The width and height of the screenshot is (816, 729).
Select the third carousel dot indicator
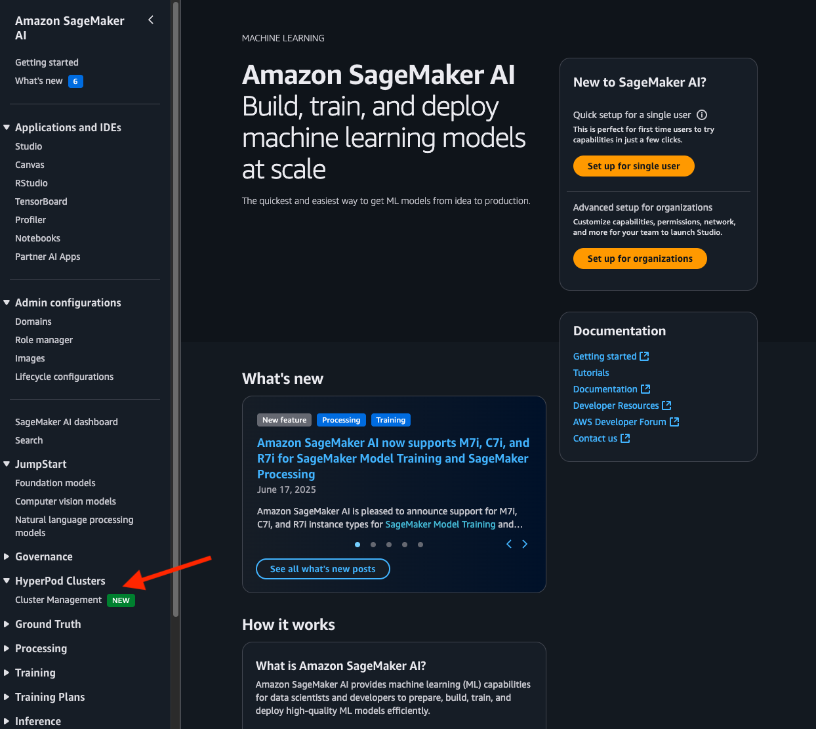(389, 545)
